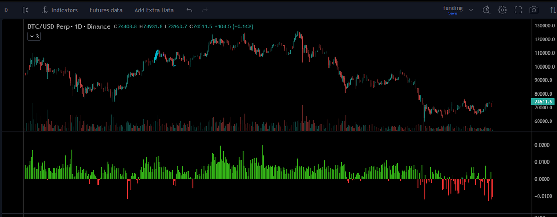Open the candlestick chart type menu
Image resolution: width=557 pixels, height=217 pixels.
pyautogui.click(x=26, y=10)
